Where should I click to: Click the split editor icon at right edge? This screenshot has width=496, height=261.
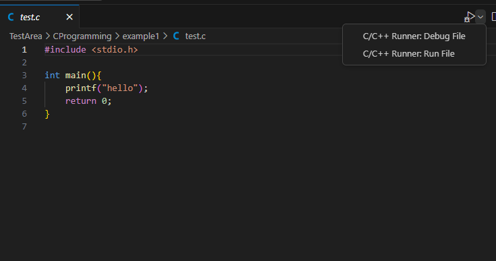tap(493, 17)
